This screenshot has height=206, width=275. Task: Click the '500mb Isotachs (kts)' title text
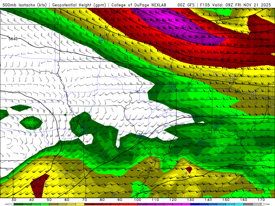(24, 5)
